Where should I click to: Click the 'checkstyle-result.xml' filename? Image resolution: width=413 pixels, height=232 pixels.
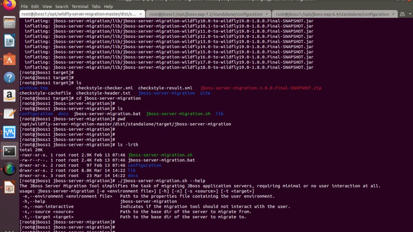[x=165, y=88]
